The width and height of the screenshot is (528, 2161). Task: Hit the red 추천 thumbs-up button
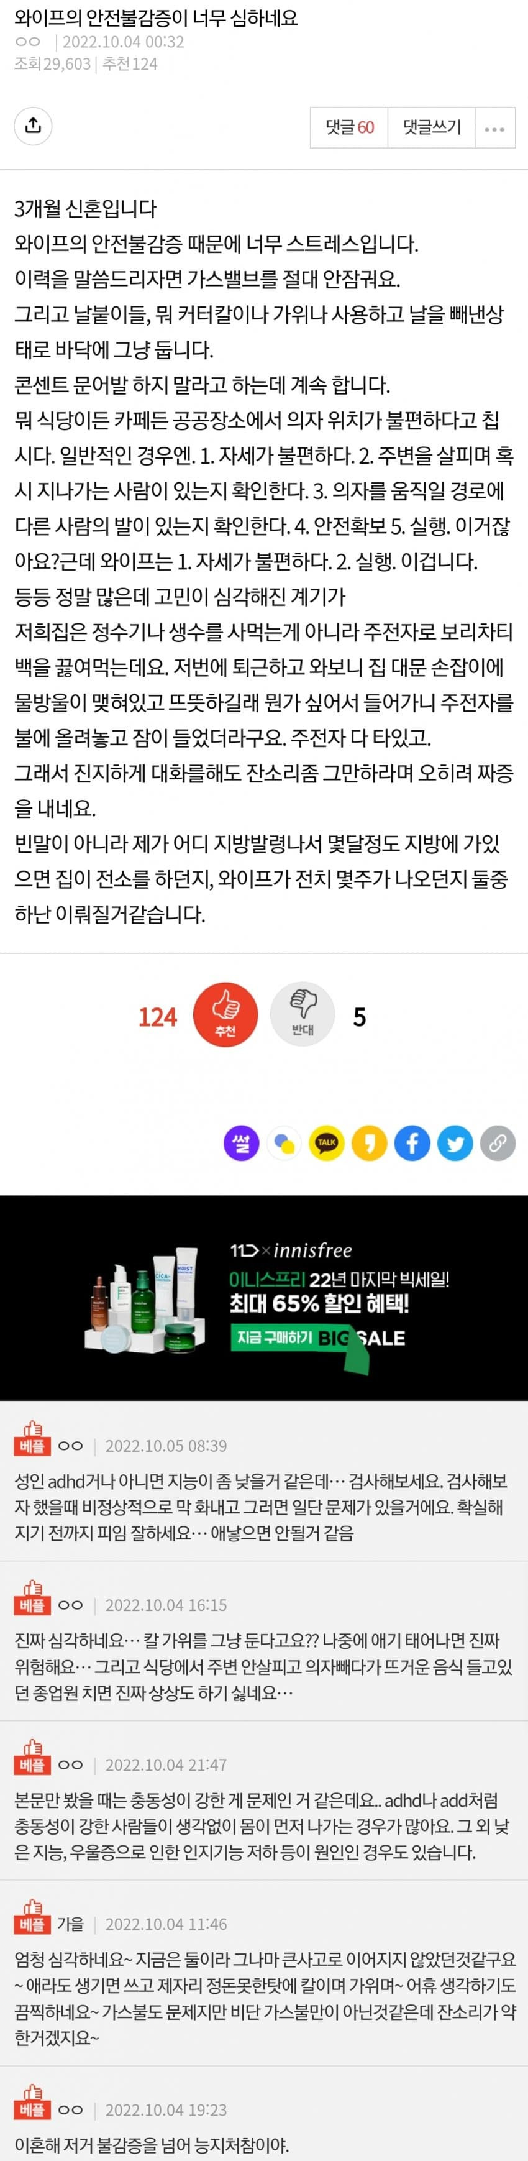click(x=225, y=1014)
